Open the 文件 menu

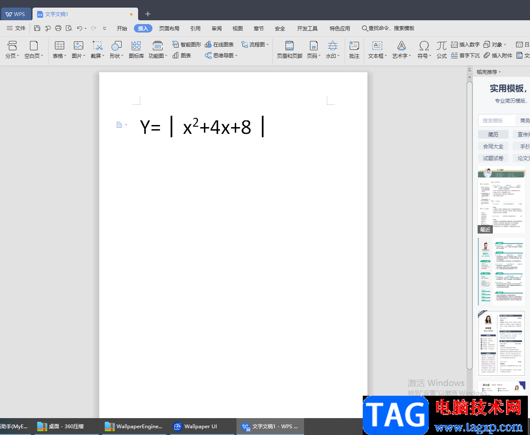point(16,28)
